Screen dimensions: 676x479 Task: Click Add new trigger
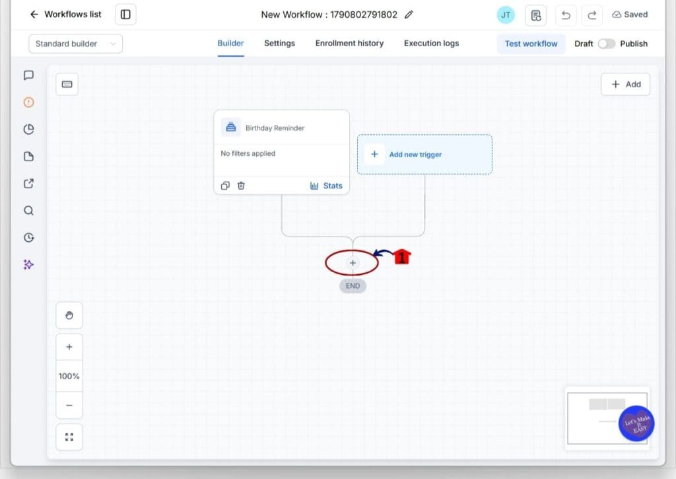pos(424,155)
